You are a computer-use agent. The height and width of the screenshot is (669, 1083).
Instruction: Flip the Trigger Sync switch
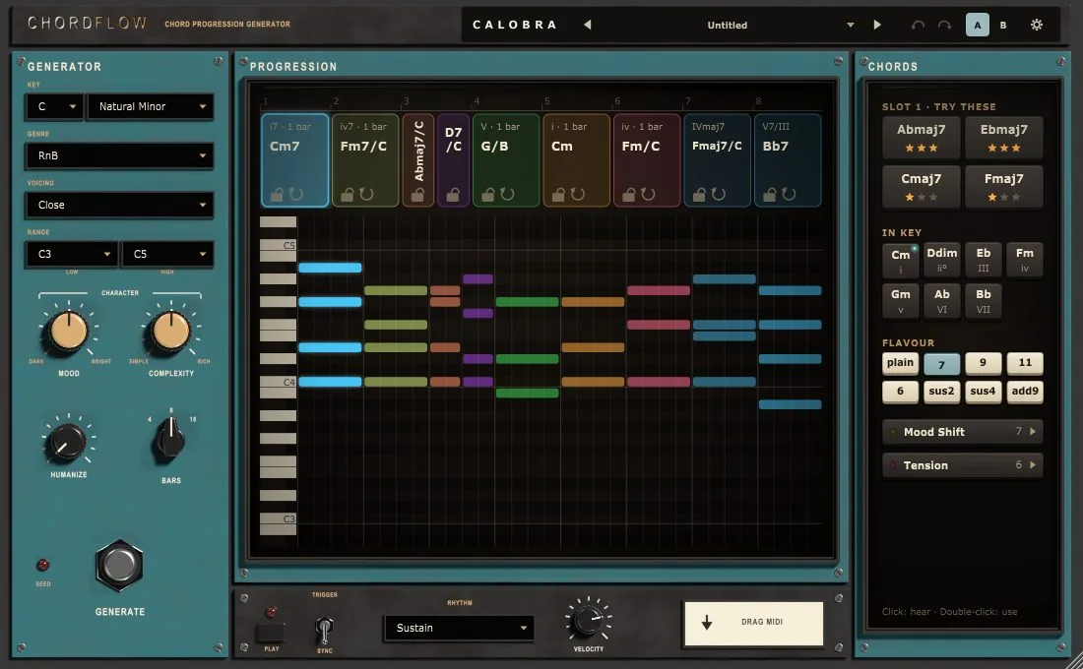(x=324, y=629)
